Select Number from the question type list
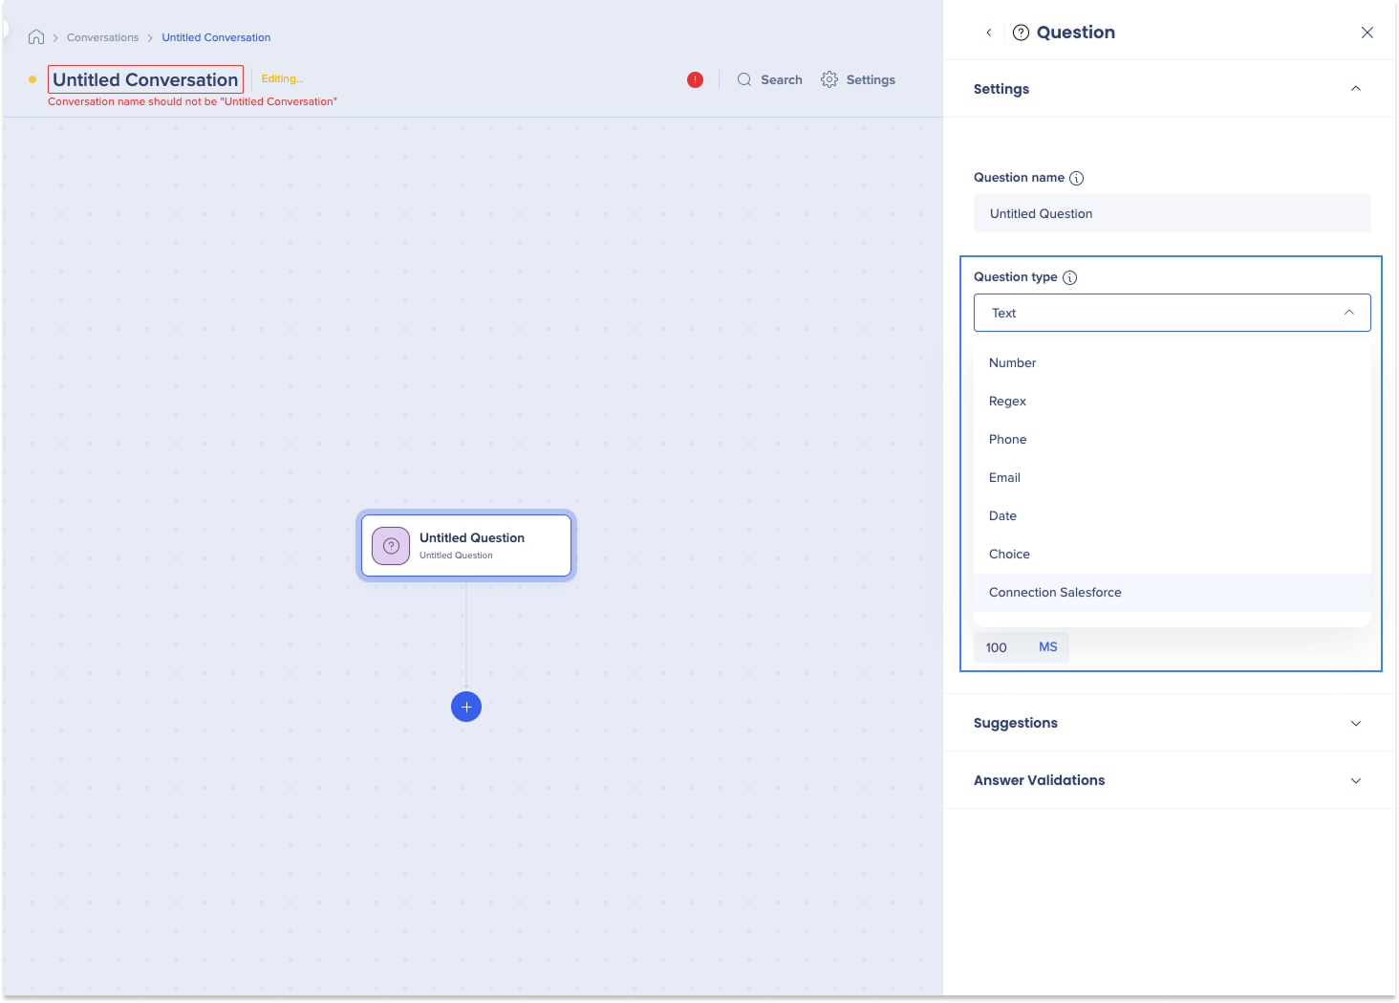This screenshot has height=1003, width=1399. [1012, 363]
